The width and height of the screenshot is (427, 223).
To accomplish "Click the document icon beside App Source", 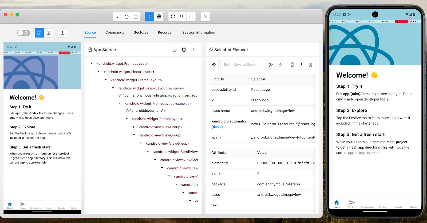I will point(90,49).
